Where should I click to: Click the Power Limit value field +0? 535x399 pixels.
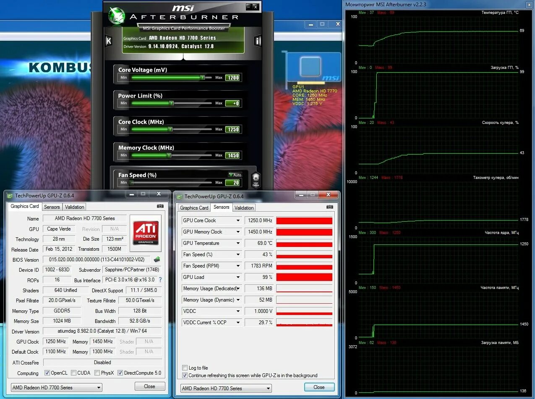pyautogui.click(x=233, y=103)
